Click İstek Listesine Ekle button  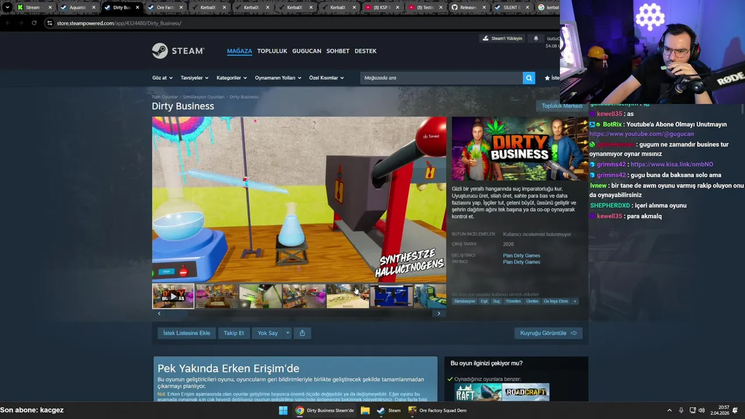click(x=187, y=333)
